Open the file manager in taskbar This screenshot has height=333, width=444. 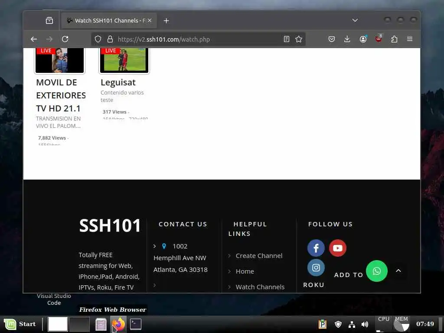coord(101,324)
